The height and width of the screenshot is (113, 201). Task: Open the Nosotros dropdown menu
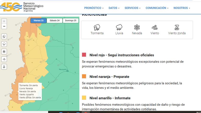182,8
